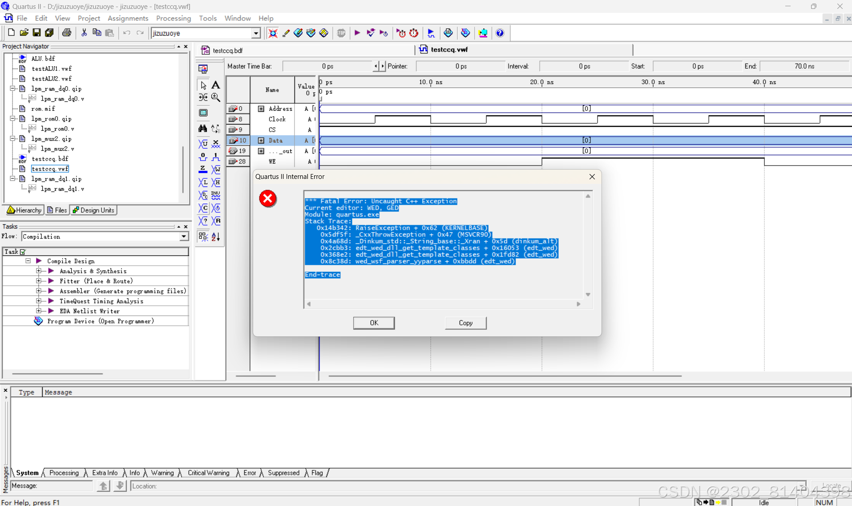This screenshot has height=506, width=852.
Task: Open Quartus help with the question mark icon
Action: (x=500, y=33)
